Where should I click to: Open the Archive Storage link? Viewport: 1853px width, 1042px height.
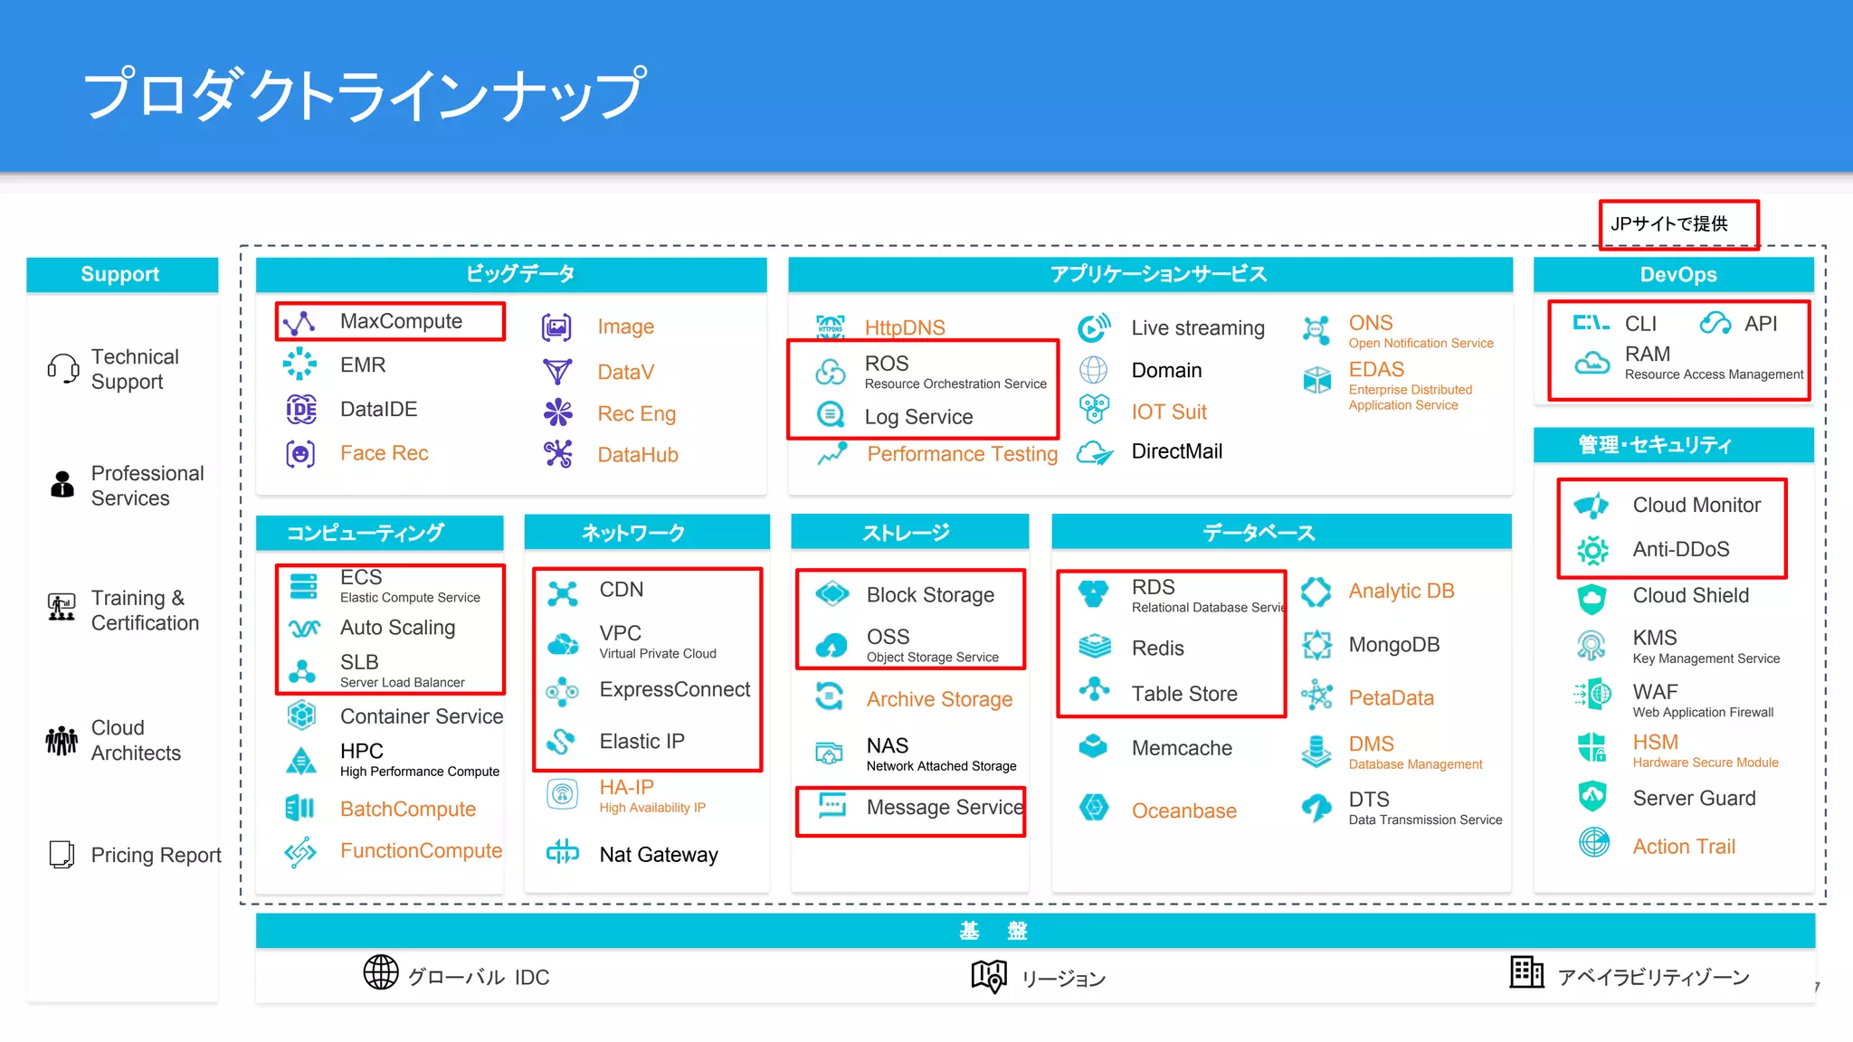click(x=939, y=699)
